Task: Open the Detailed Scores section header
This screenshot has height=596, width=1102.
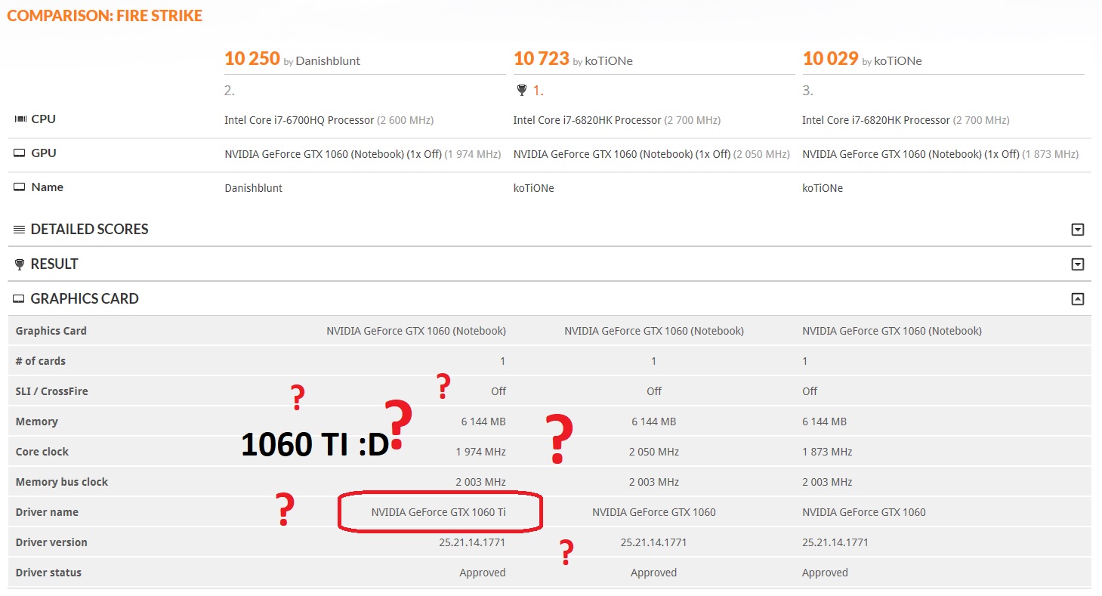Action: click(x=89, y=230)
